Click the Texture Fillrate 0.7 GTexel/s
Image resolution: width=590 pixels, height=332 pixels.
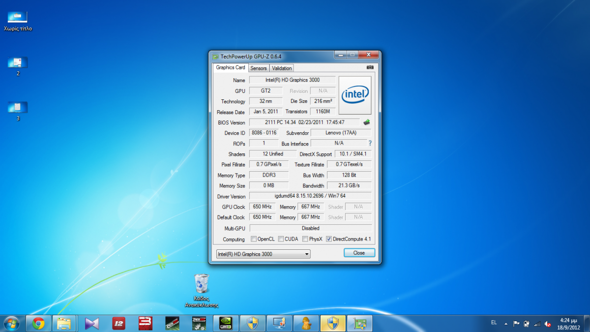349,164
